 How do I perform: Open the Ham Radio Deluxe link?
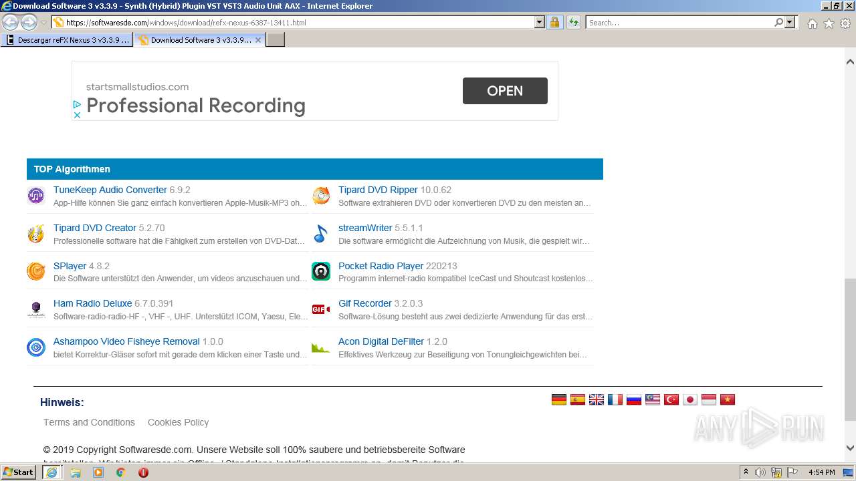click(93, 303)
